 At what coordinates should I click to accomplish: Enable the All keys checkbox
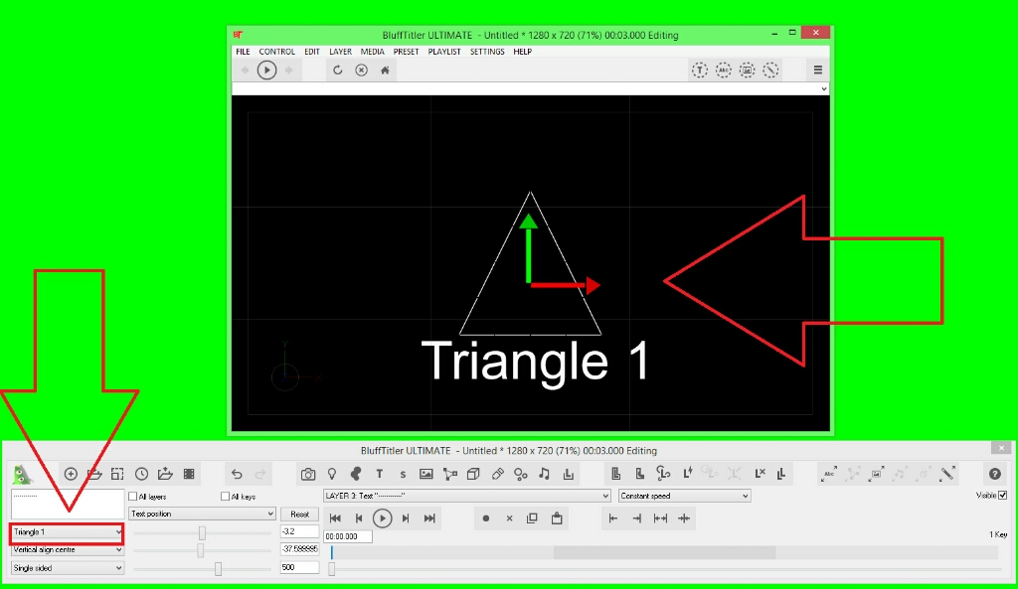(x=226, y=497)
